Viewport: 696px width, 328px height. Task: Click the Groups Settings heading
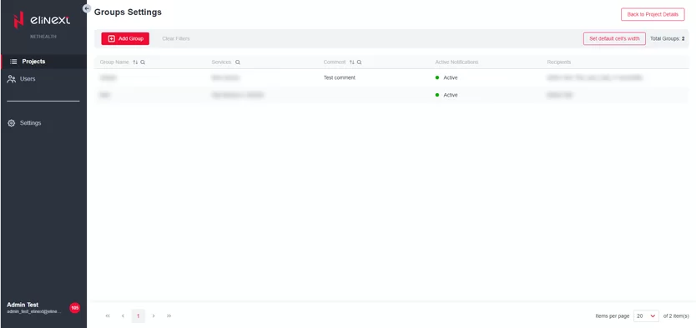[128, 12]
